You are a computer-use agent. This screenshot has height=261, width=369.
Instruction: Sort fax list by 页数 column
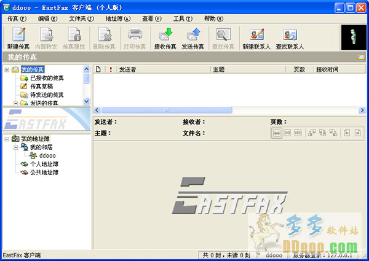coord(300,69)
